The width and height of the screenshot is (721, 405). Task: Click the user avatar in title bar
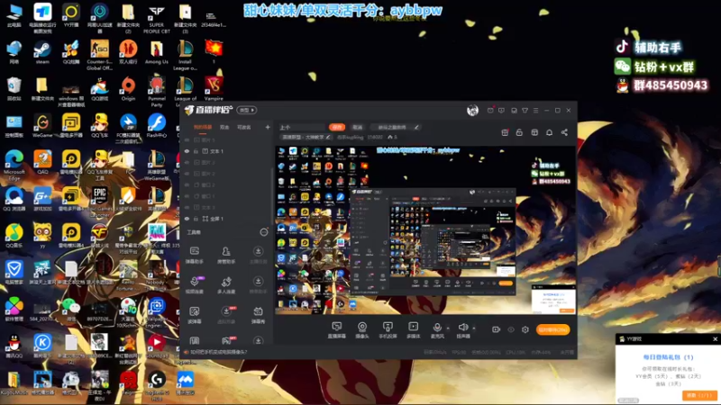point(472,110)
